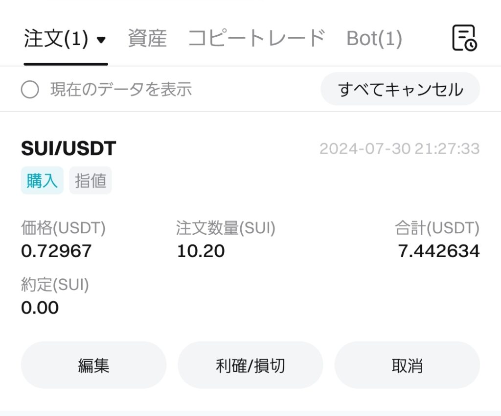Screen dimensions: 501x416
Task: Select the 注文(1) tab label
Action: pos(56,39)
